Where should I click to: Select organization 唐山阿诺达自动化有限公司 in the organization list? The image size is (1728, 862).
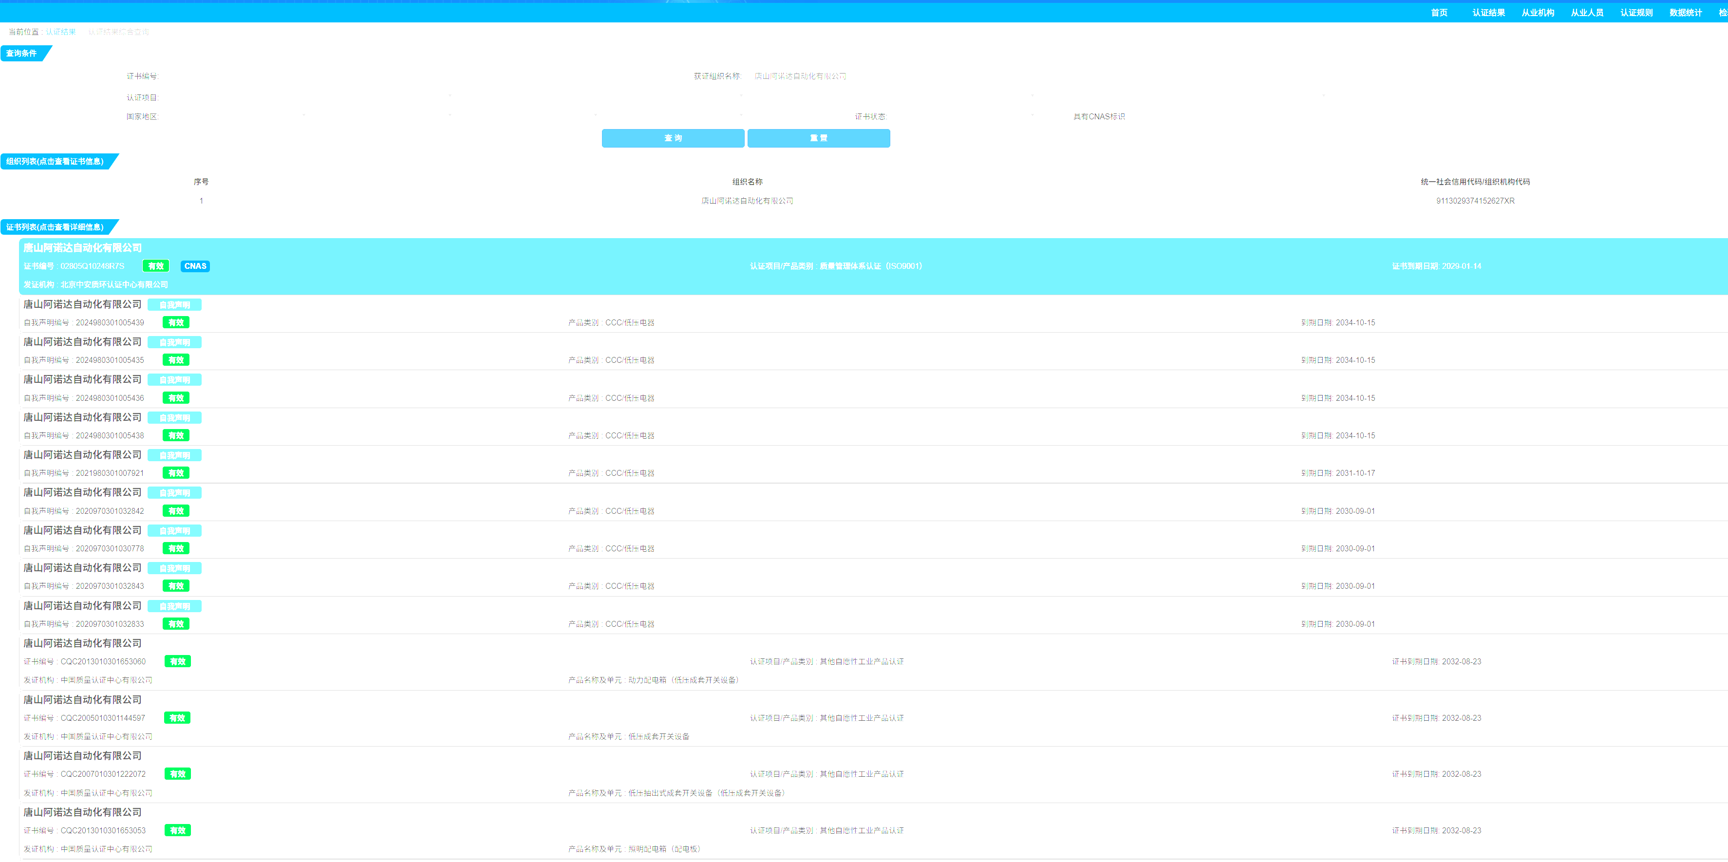[x=747, y=201]
